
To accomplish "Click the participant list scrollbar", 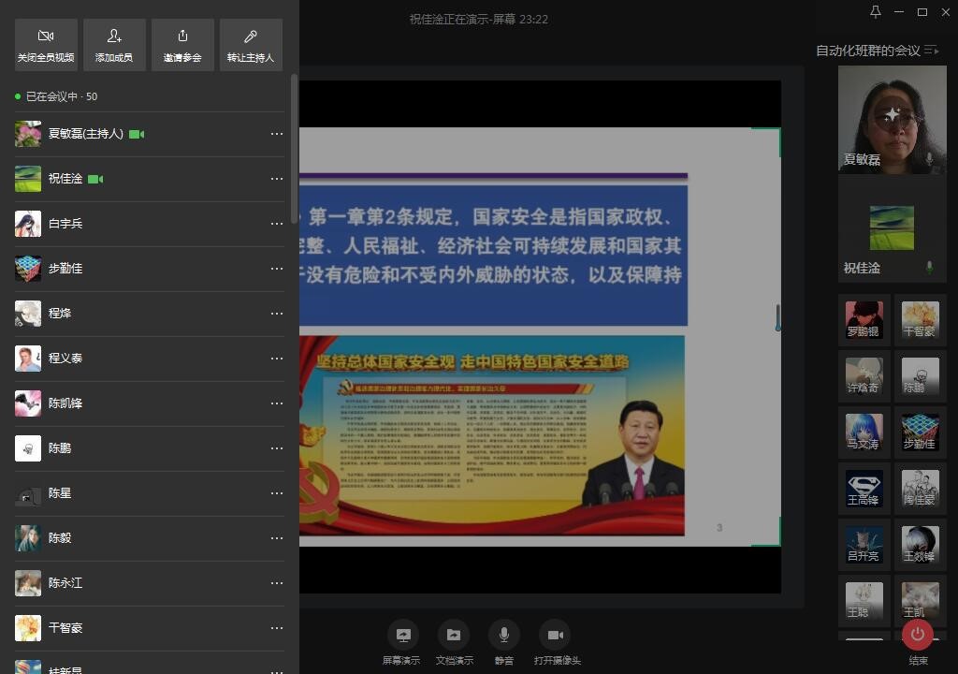I will (295, 150).
